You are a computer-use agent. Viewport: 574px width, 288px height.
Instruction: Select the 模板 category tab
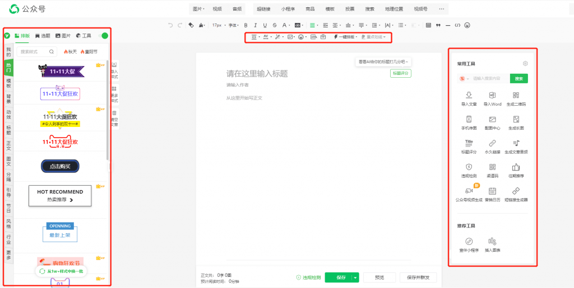click(8, 83)
